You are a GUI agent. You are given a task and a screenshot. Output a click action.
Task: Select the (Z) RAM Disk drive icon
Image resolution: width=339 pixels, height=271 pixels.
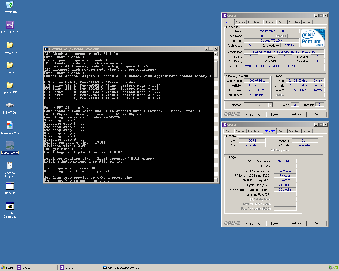click(x=10, y=108)
